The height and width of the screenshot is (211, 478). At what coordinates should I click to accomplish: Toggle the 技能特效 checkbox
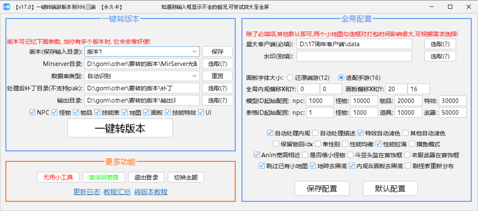168,112
